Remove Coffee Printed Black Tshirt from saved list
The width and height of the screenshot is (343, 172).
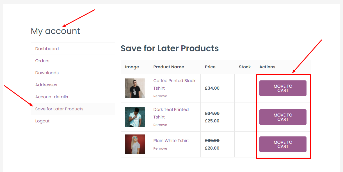point(160,96)
